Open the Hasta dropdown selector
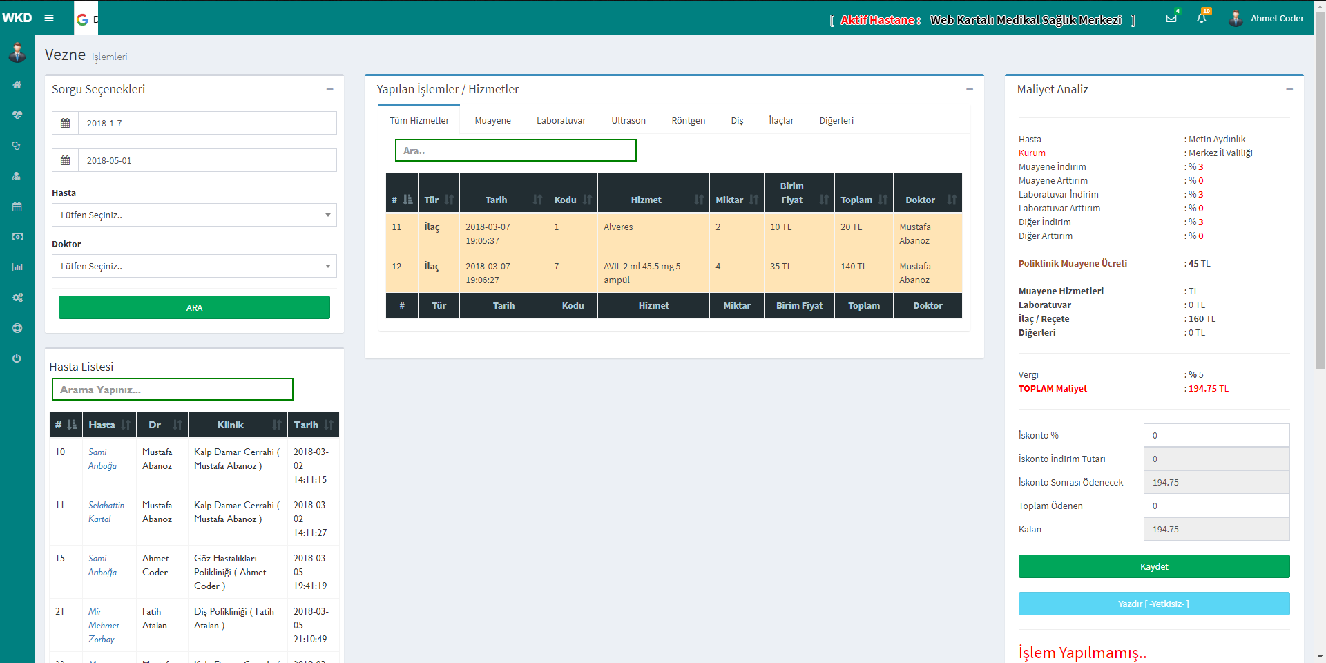The image size is (1326, 663). pyautogui.click(x=194, y=215)
